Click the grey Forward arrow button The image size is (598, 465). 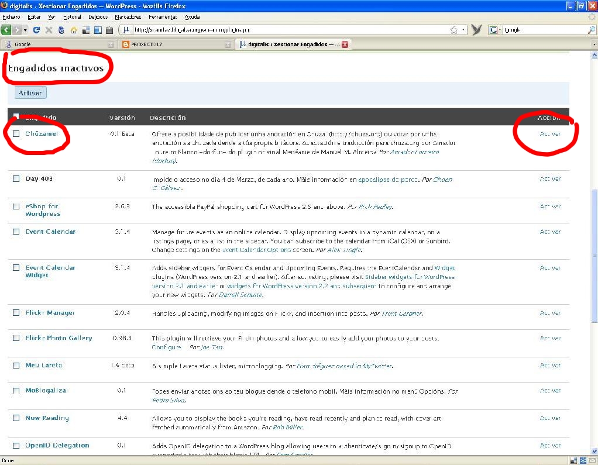17,30
